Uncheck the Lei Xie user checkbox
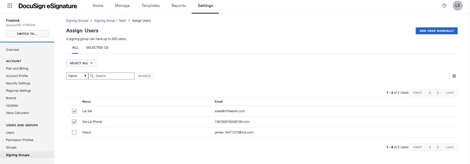The width and height of the screenshot is (470, 164). 74,111
